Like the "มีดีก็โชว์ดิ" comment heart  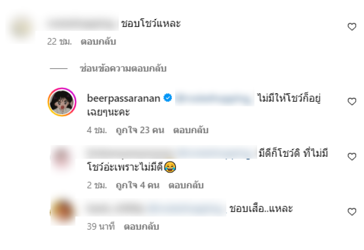click(352, 156)
